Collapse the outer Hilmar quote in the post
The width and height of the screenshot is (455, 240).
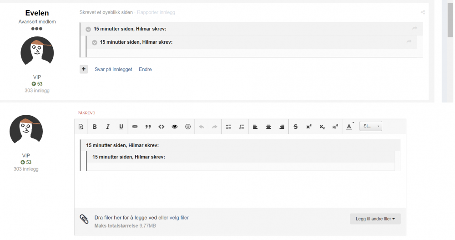click(x=88, y=29)
